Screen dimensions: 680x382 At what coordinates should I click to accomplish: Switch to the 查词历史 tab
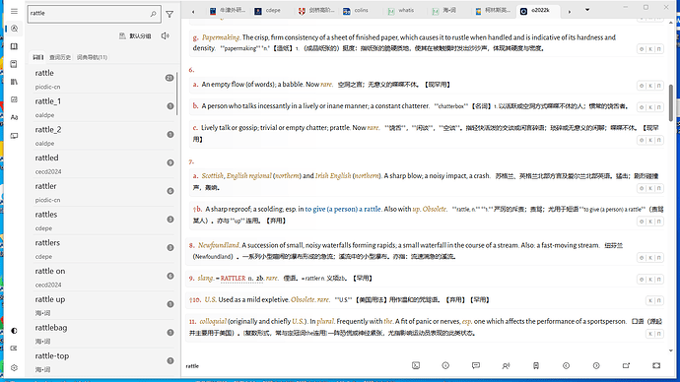[60, 57]
